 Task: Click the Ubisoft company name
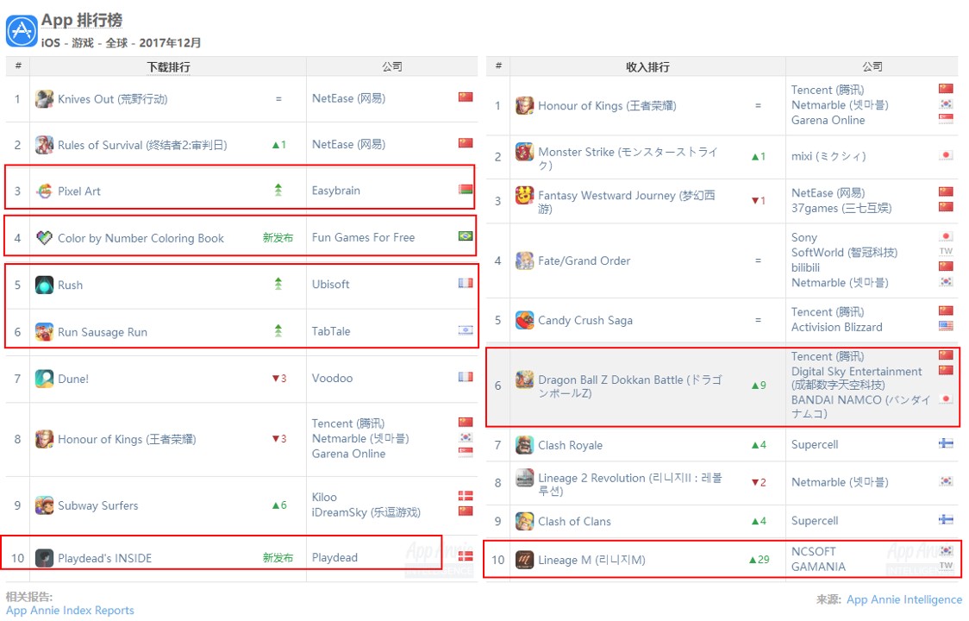pos(331,285)
